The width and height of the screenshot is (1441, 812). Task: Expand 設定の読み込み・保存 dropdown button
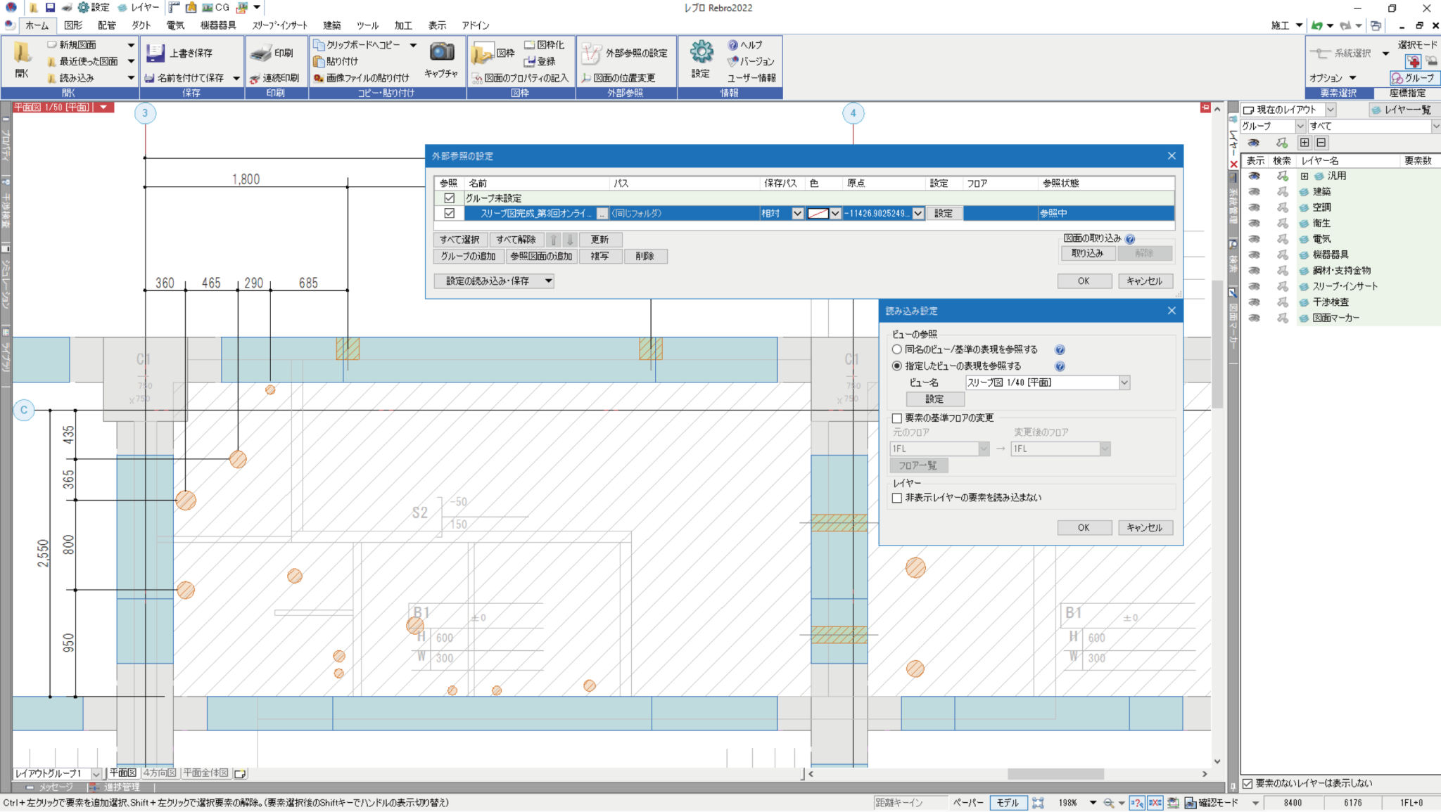click(548, 281)
